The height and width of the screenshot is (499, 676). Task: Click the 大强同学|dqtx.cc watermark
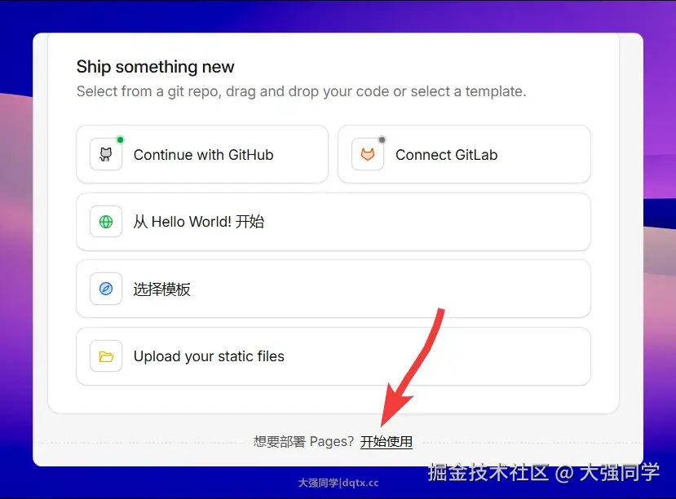click(x=338, y=483)
